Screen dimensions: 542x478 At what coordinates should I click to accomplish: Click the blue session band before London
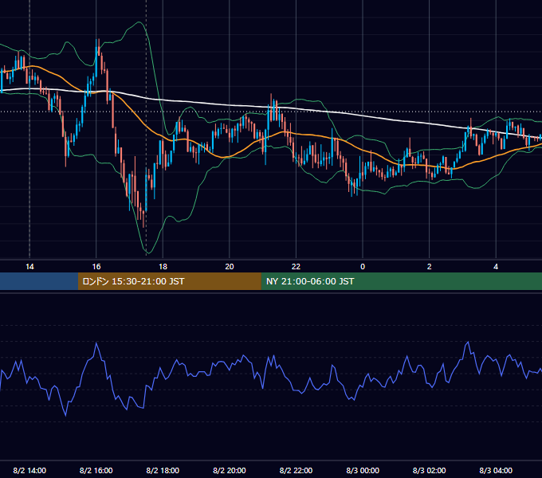39,281
